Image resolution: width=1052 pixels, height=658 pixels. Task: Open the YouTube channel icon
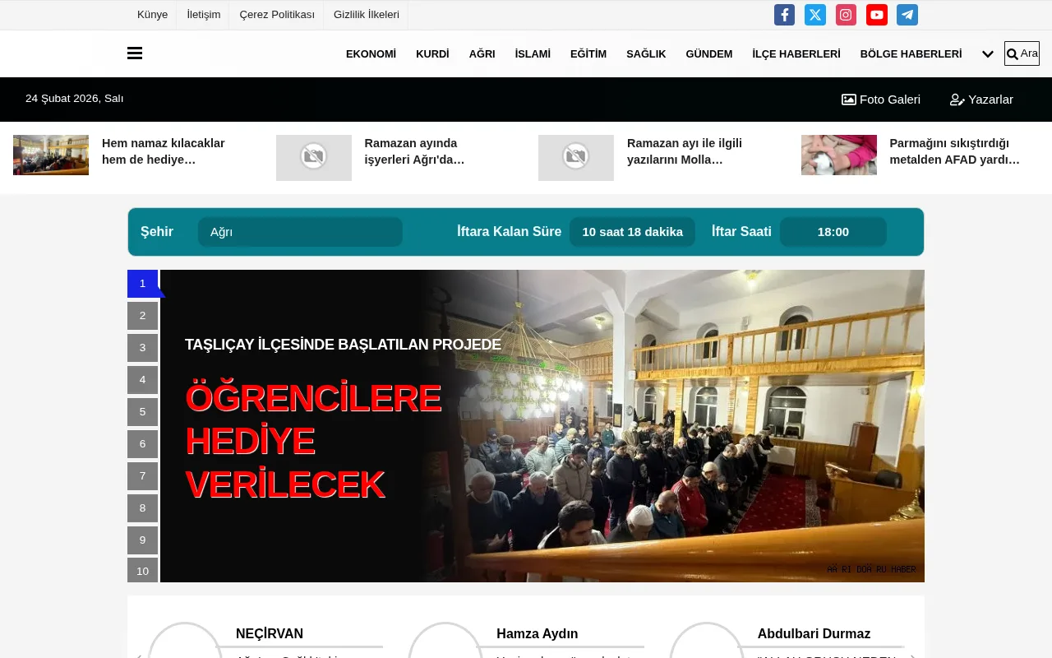(x=876, y=14)
